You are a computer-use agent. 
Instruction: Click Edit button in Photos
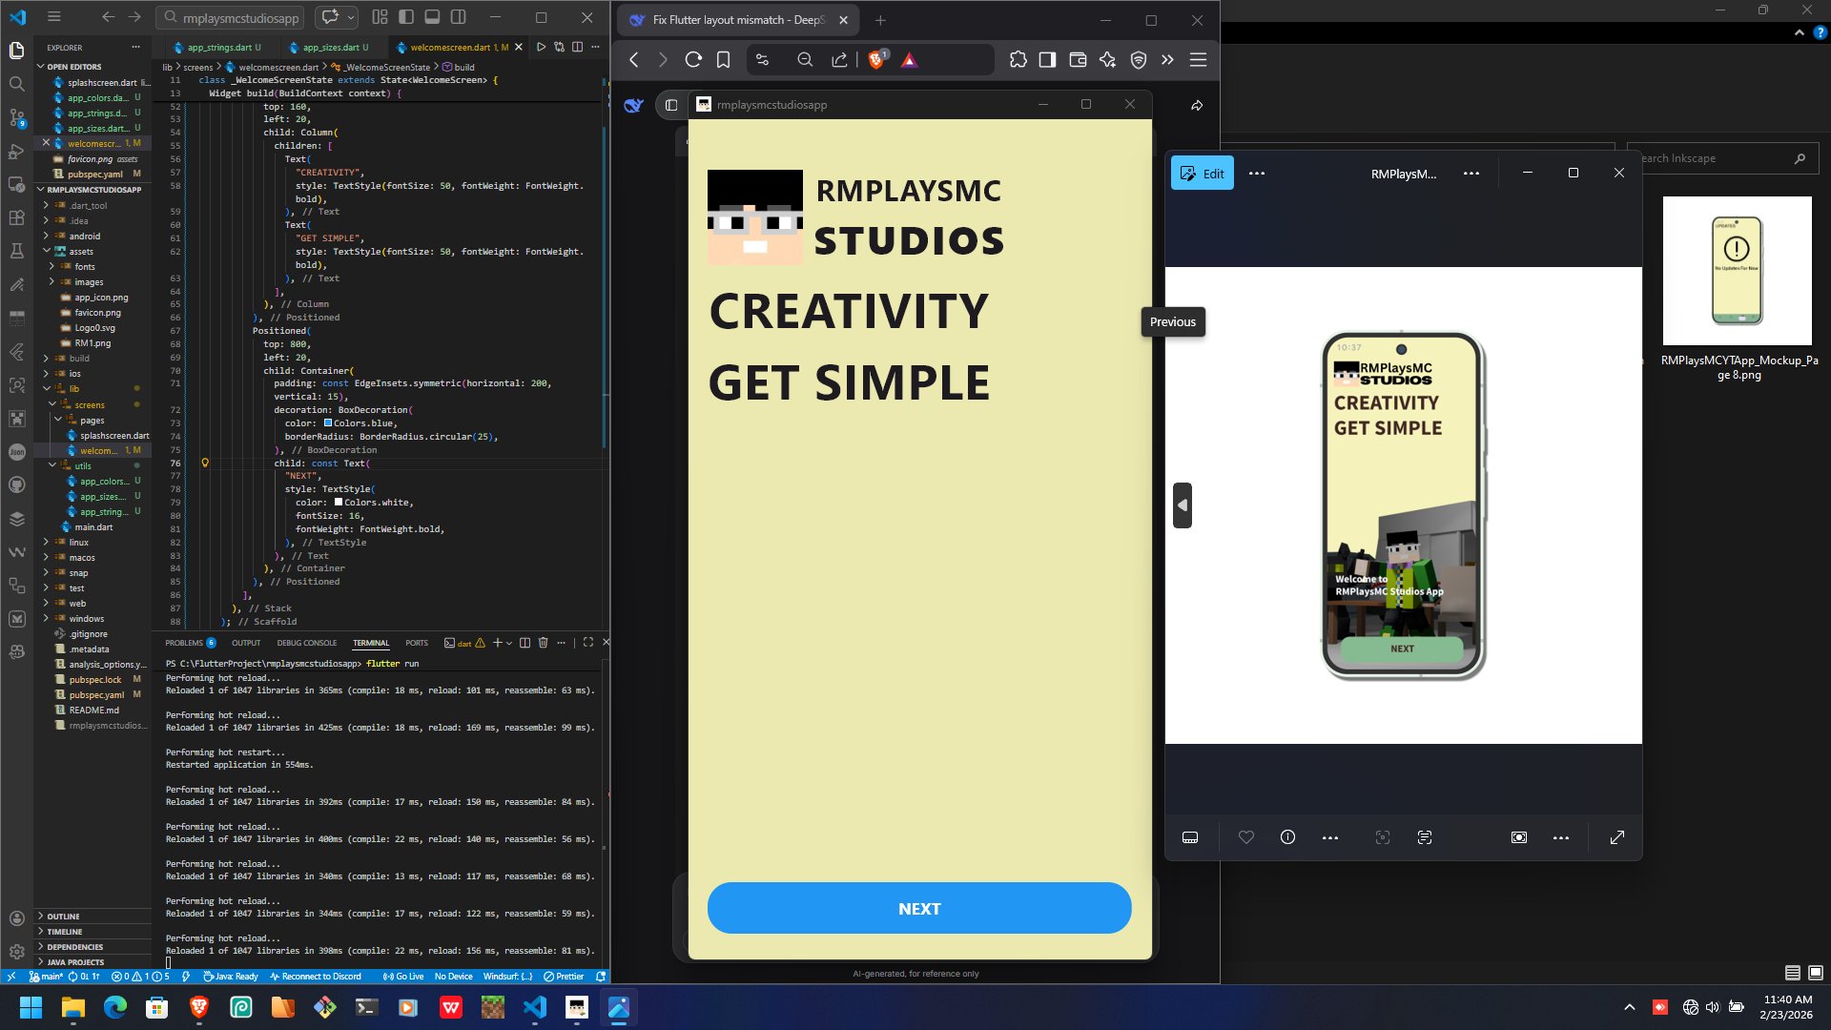point(1202,174)
